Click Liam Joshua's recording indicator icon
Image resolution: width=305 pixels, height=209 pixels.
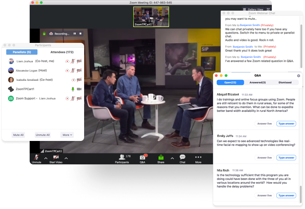pyautogui.click(x=67, y=61)
